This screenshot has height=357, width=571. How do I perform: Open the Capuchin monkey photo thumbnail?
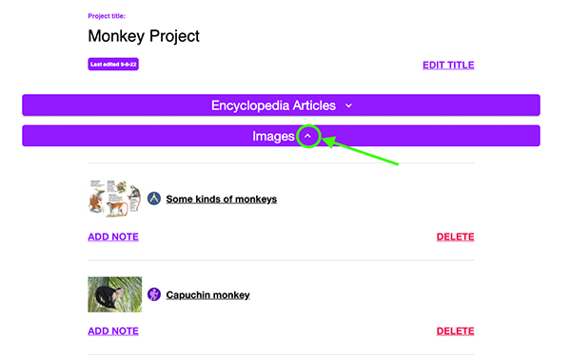tap(115, 294)
